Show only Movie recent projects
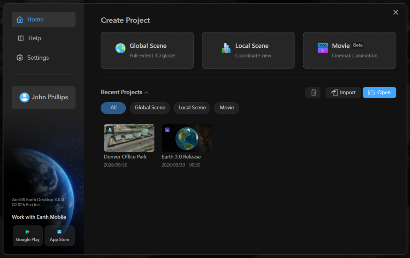Screen dimensions: 410x258 pyautogui.click(x=227, y=108)
